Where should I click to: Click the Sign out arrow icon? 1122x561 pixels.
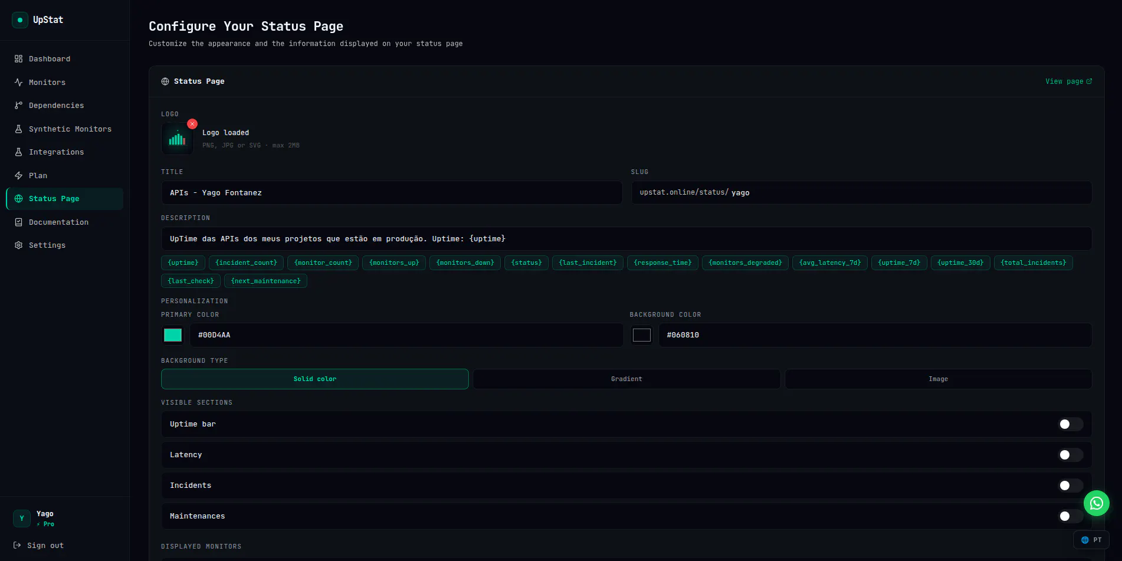coord(17,546)
